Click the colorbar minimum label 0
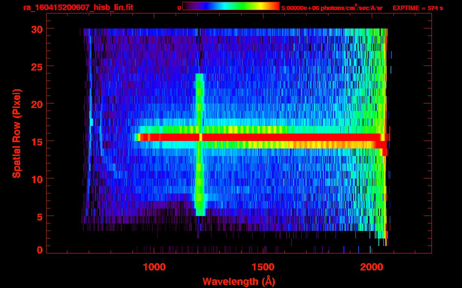 (179, 8)
